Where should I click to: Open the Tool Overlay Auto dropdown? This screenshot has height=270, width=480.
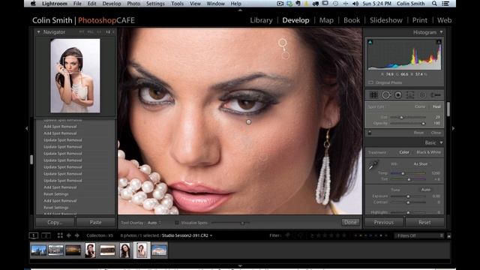pyautogui.click(x=154, y=223)
